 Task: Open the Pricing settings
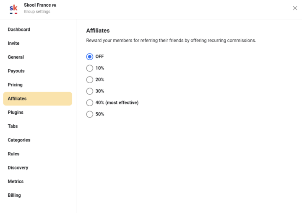pos(15,85)
